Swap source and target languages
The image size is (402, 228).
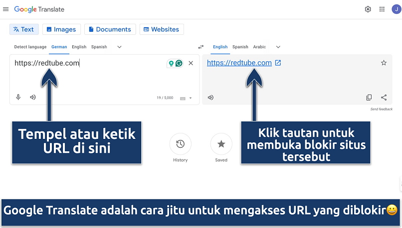pos(201,47)
